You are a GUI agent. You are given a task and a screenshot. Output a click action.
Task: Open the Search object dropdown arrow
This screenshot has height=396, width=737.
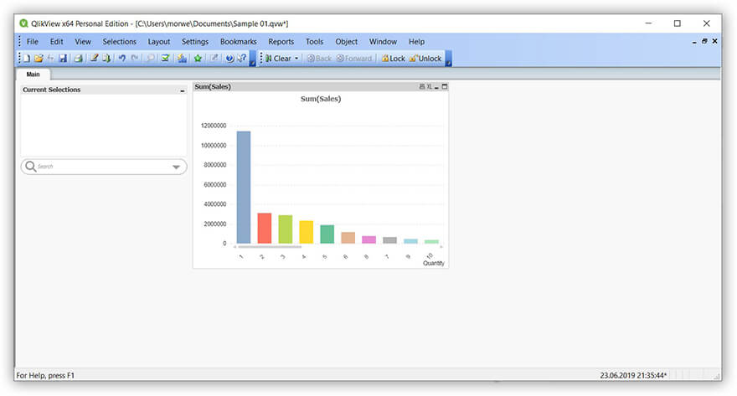tap(176, 167)
